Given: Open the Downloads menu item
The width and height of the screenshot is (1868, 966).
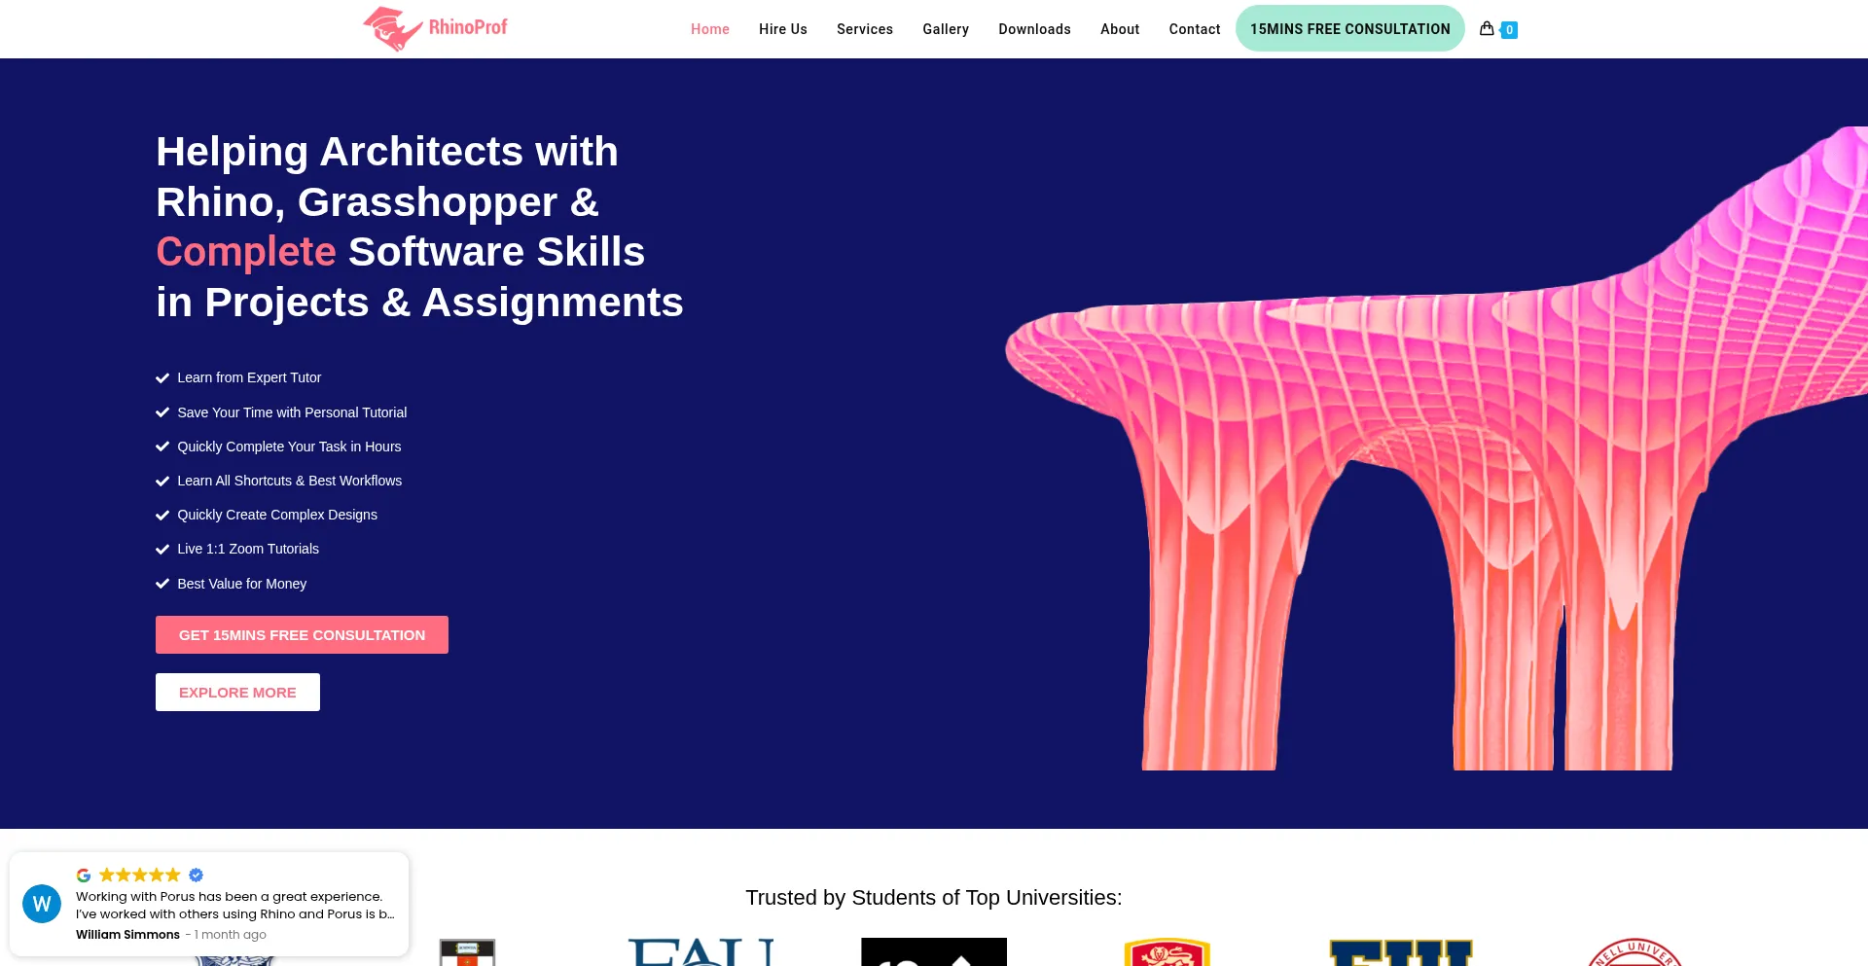Looking at the screenshot, I should click(x=1034, y=29).
